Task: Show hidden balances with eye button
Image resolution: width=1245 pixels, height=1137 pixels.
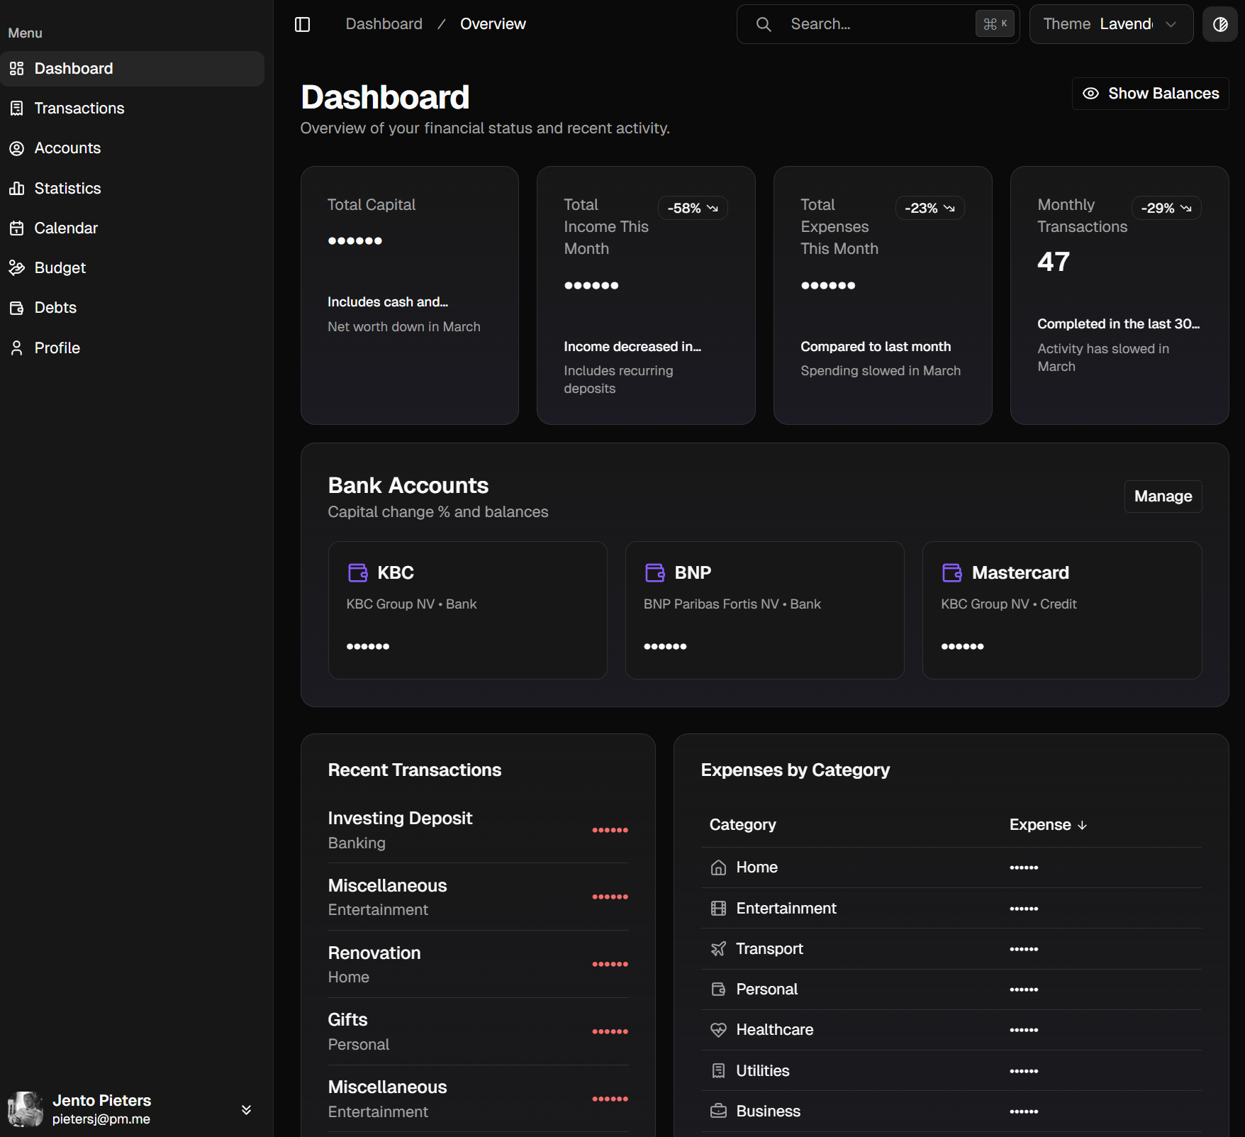Action: coord(1150,94)
